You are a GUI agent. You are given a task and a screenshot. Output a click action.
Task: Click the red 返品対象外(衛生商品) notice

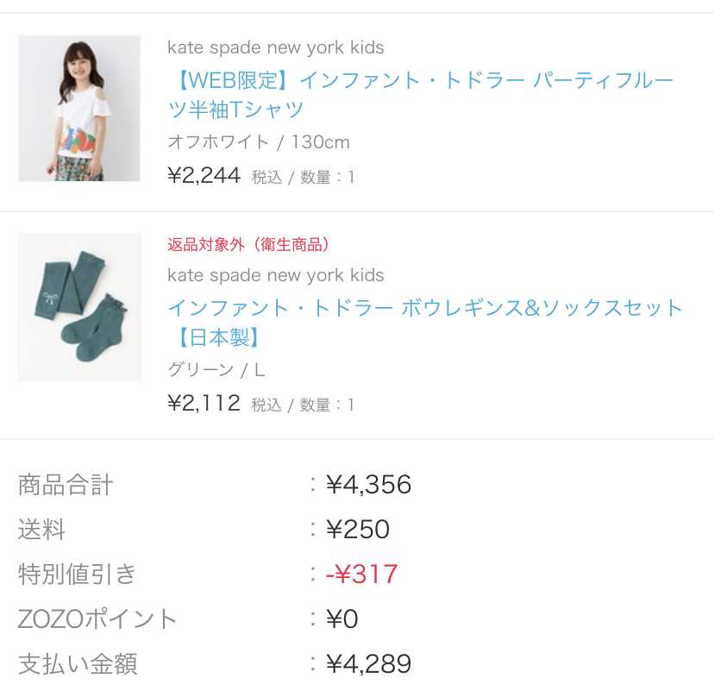click(248, 244)
